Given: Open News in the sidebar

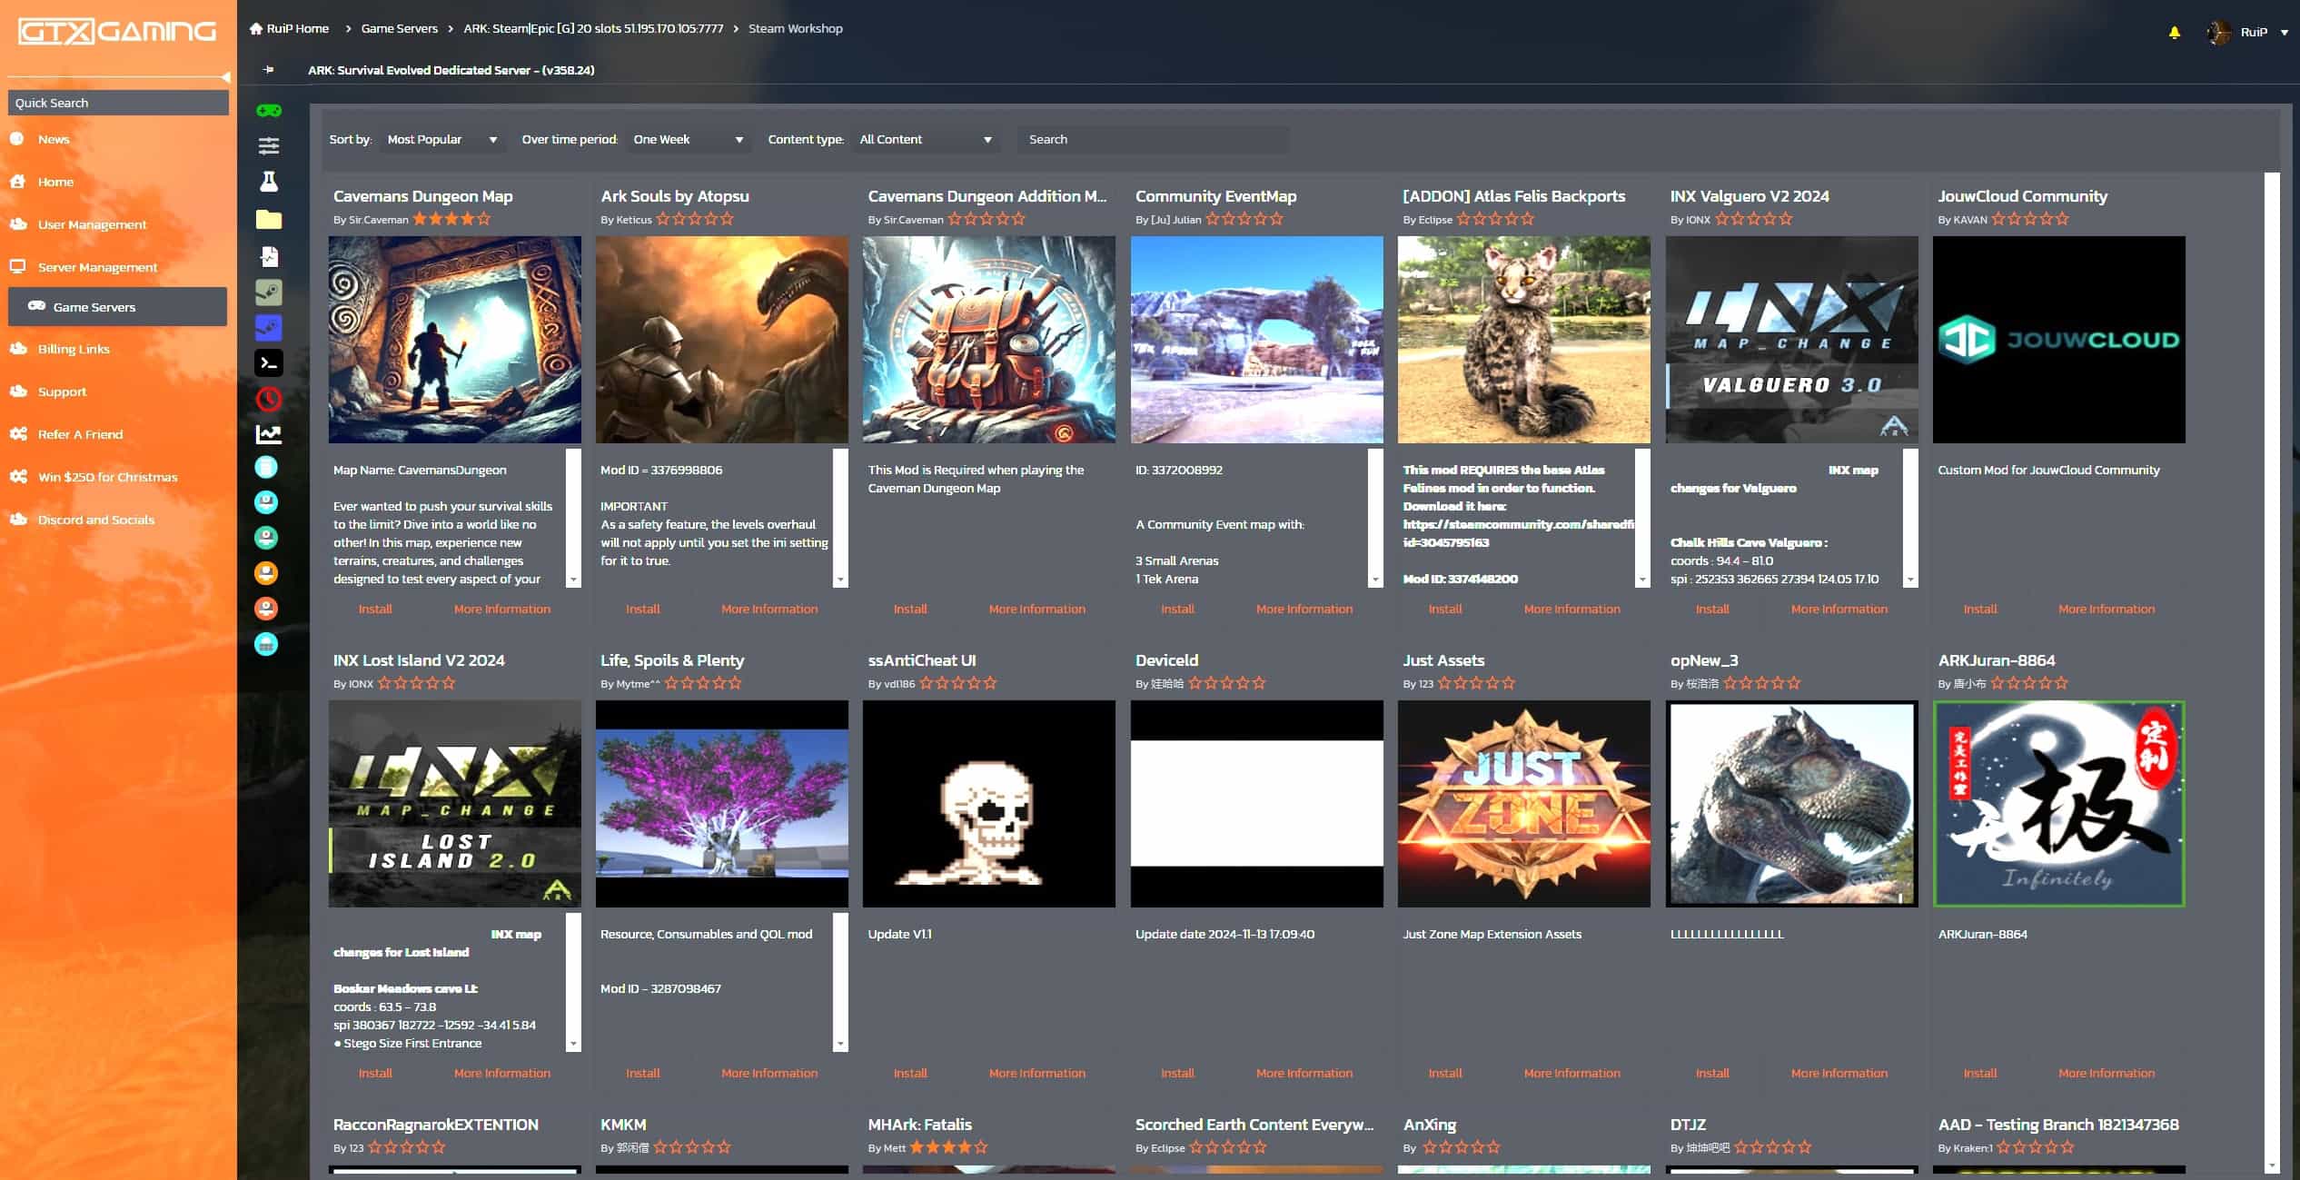Looking at the screenshot, I should (54, 139).
